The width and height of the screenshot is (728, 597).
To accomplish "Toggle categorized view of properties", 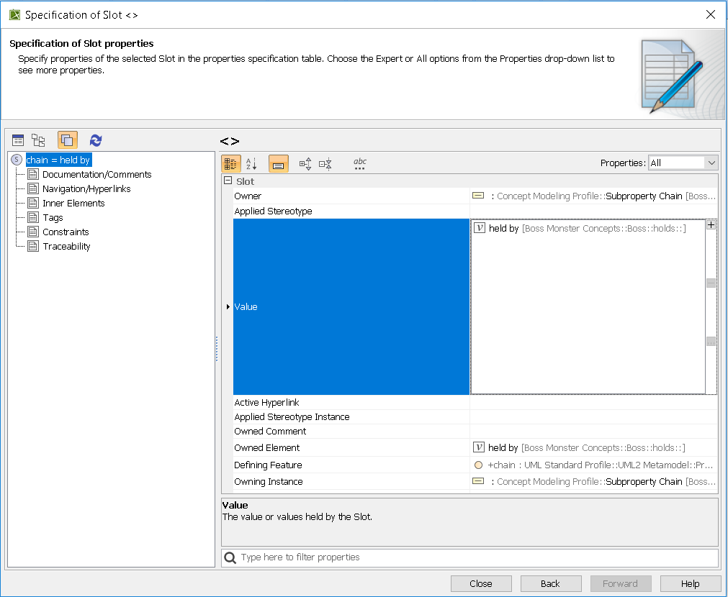I will [x=230, y=163].
